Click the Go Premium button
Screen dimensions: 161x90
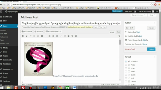click(117, 11)
